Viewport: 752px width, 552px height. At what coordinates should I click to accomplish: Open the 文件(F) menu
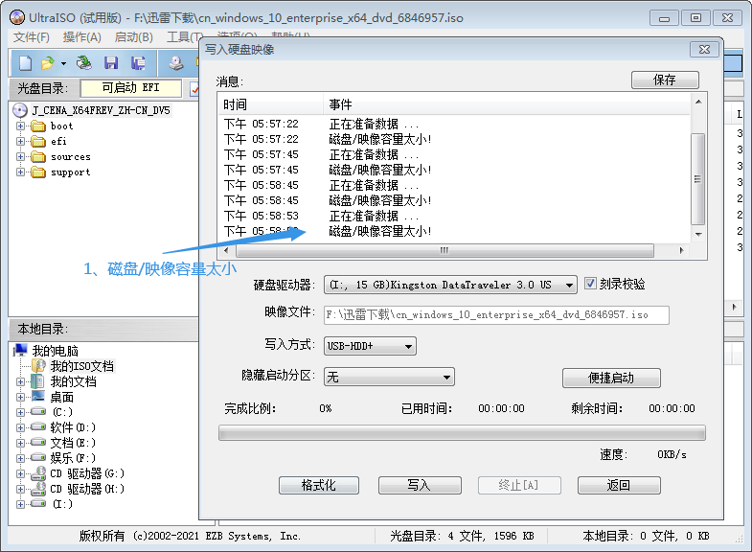32,37
